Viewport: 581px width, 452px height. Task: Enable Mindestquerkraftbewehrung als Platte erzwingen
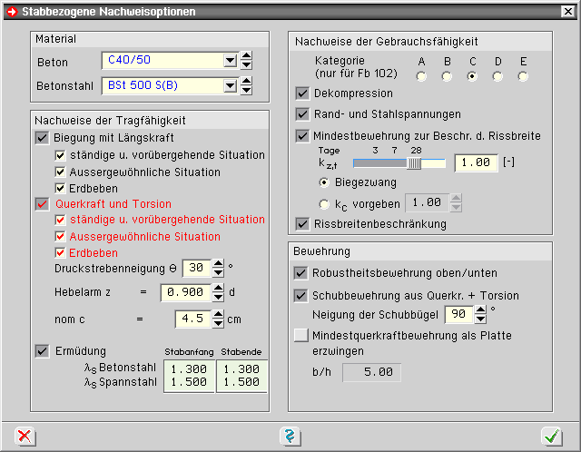click(301, 336)
